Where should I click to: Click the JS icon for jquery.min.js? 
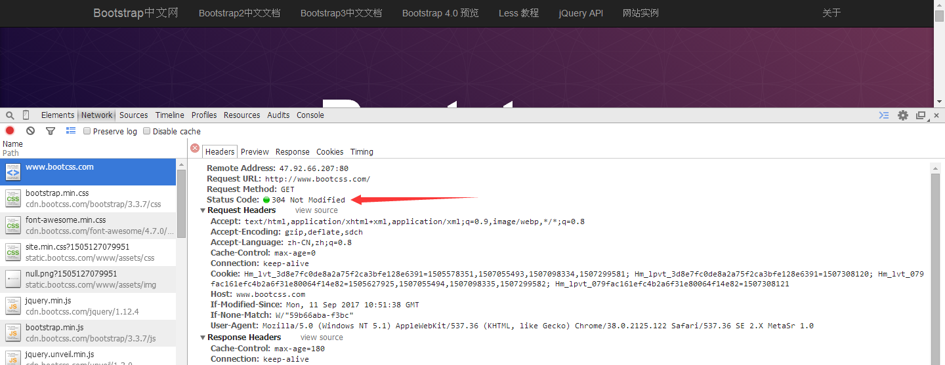[13, 306]
